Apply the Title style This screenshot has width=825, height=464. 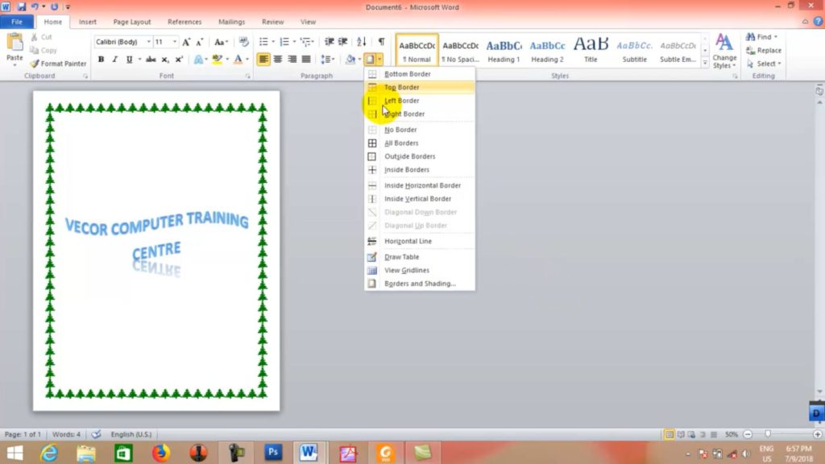click(x=591, y=51)
